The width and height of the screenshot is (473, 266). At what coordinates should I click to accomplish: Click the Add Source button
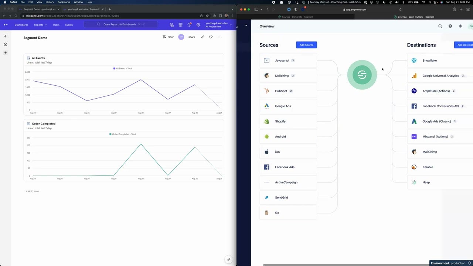click(x=306, y=45)
